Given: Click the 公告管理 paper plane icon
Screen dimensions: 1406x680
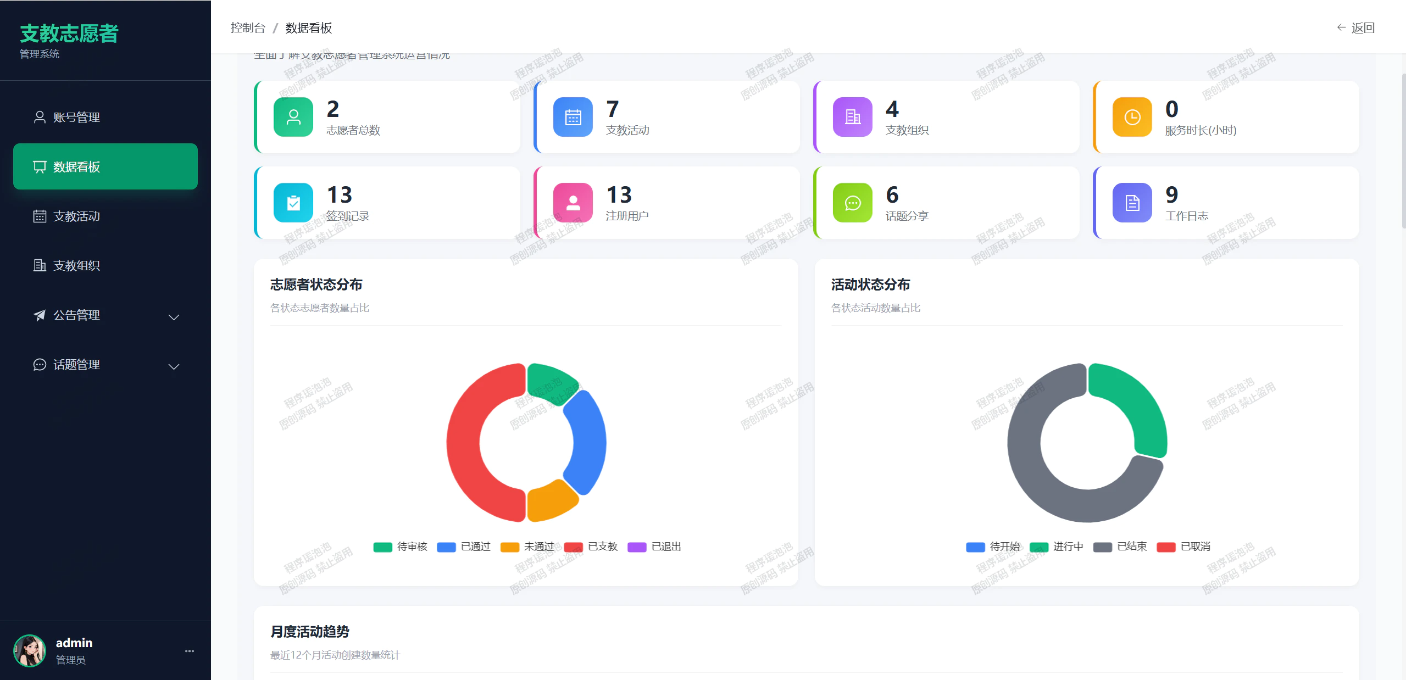Looking at the screenshot, I should click(x=40, y=315).
